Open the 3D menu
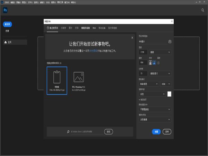The width and height of the screenshot is (208, 156). [x=48, y=2]
